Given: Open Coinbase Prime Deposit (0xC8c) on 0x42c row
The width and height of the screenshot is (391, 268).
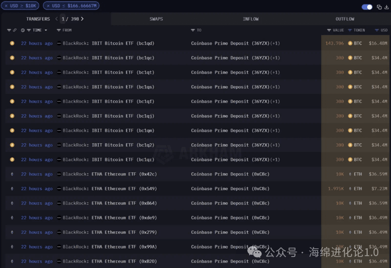Looking at the screenshot, I should 230,174.
